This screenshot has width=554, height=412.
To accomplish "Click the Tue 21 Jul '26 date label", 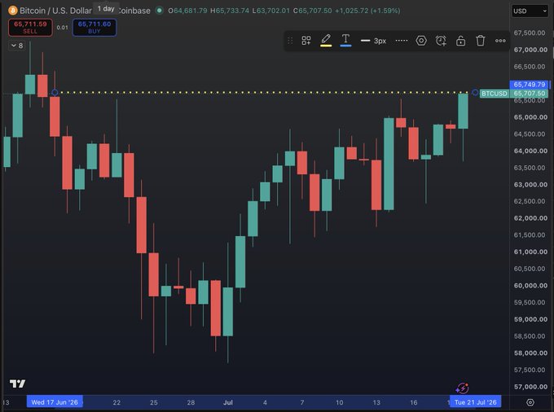I will click(475, 402).
